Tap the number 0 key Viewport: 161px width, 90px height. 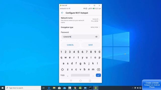click(99, 52)
